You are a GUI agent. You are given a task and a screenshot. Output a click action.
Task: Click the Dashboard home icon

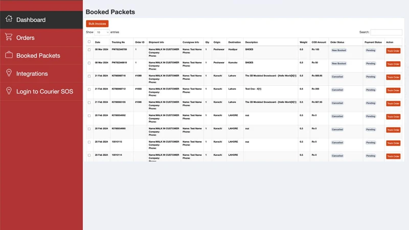pos(9,19)
